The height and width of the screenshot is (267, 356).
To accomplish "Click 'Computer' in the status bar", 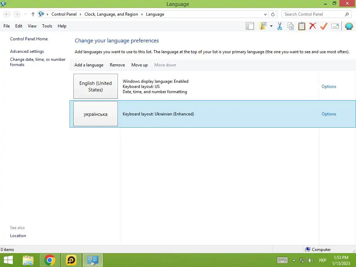I will point(321,250).
